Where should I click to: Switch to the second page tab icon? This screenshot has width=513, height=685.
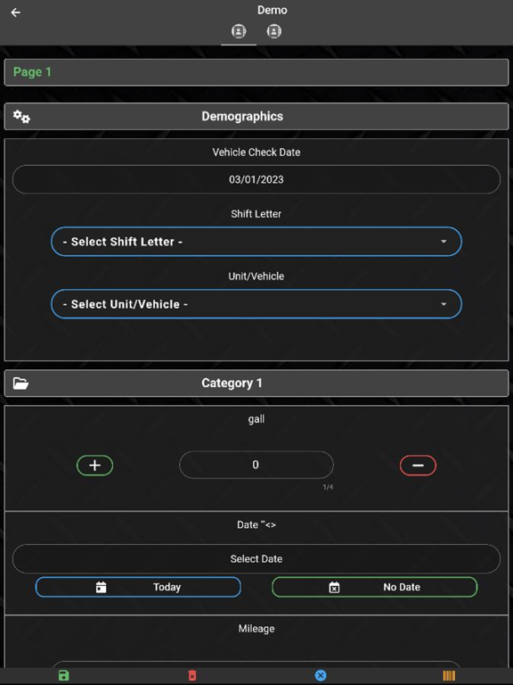(274, 31)
